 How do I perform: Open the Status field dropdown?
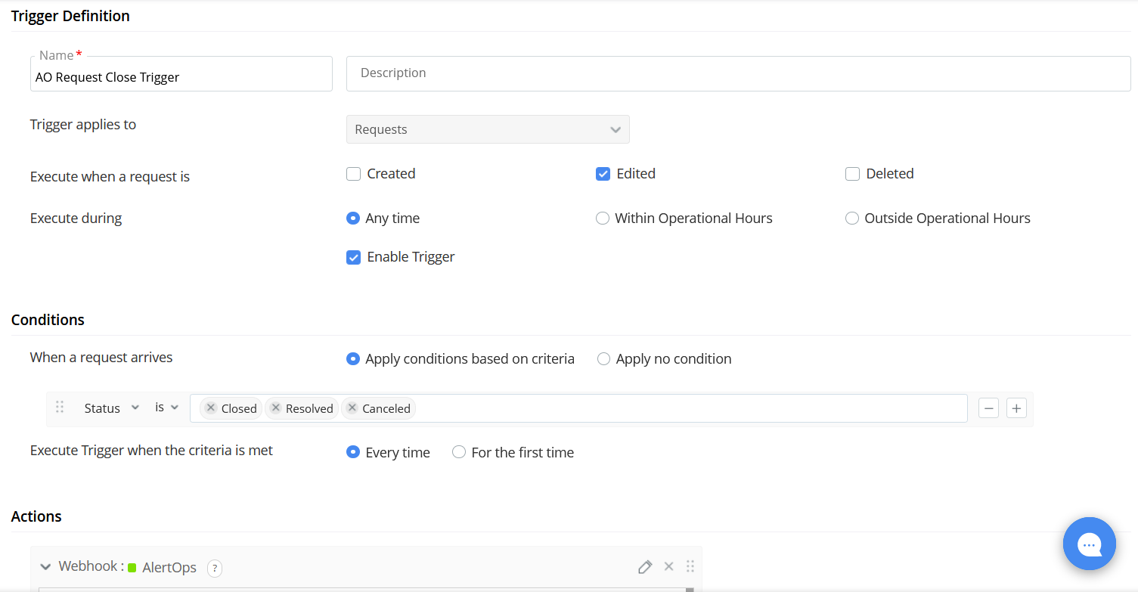point(111,408)
